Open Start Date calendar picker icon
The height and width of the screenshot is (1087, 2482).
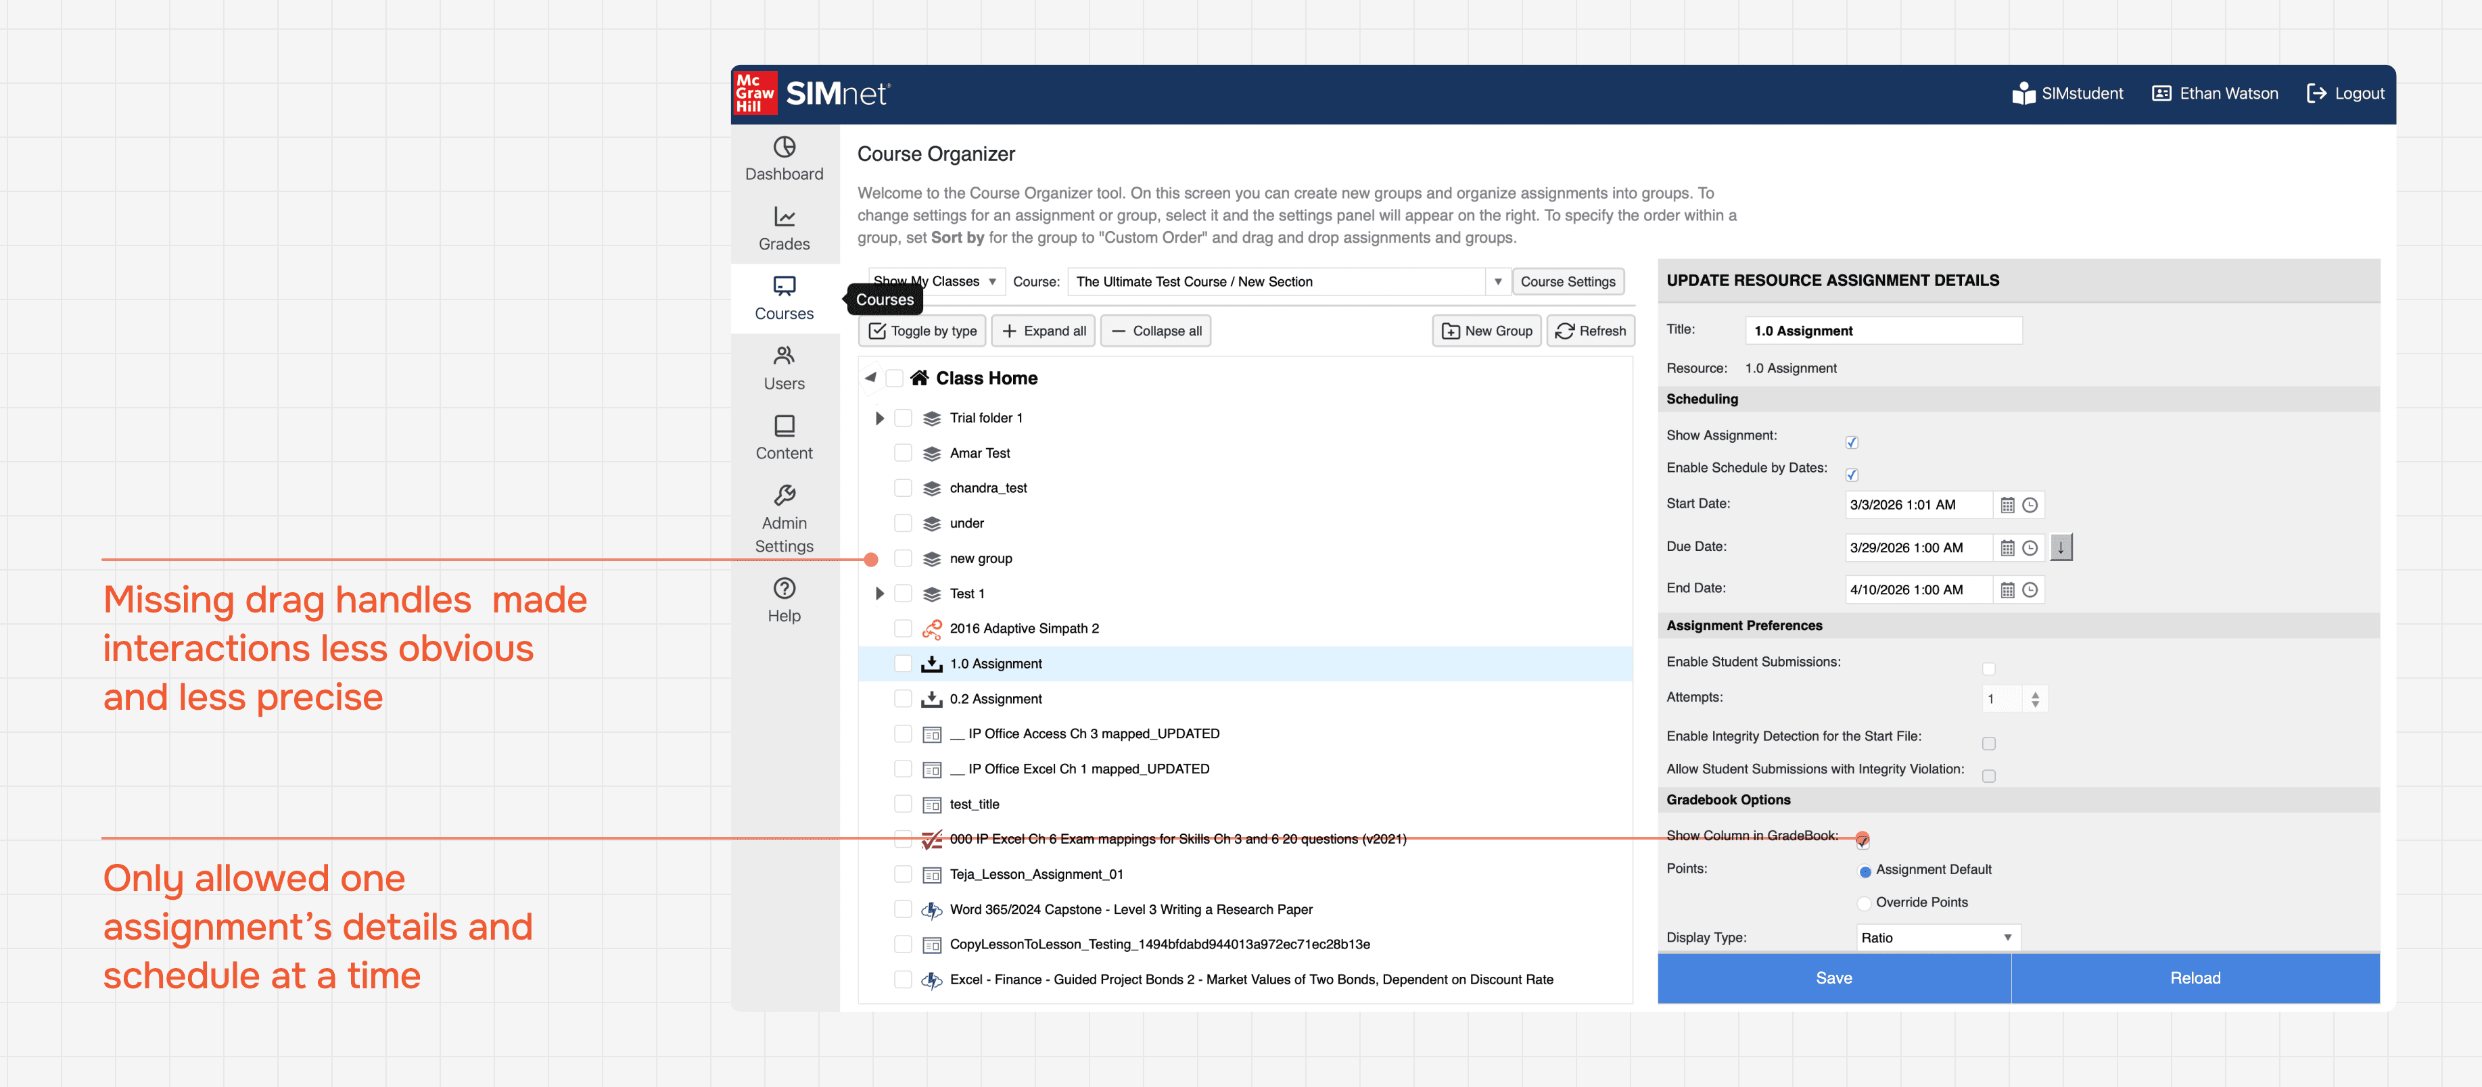[2007, 506]
